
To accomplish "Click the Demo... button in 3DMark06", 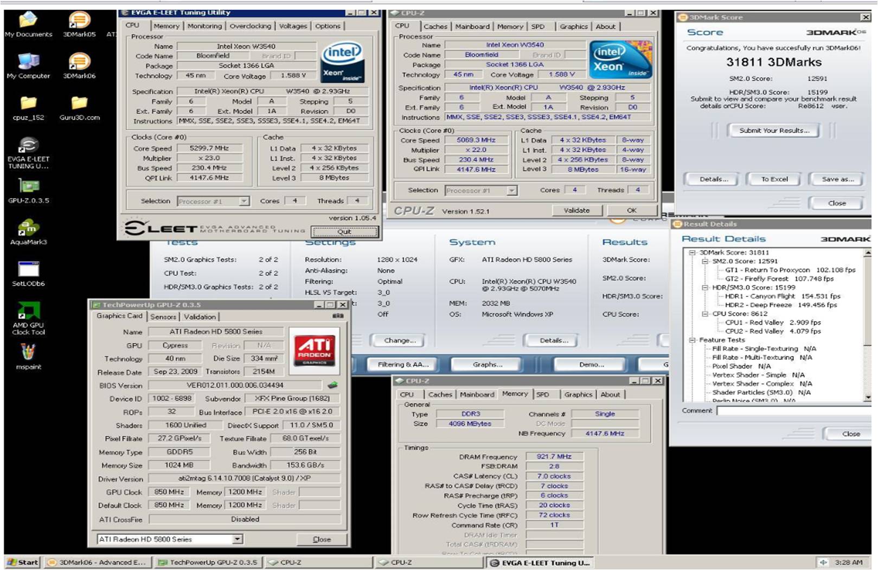I will point(591,365).
